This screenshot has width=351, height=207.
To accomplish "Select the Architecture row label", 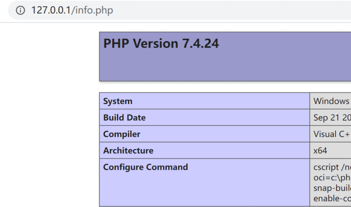I will pyautogui.click(x=128, y=151).
